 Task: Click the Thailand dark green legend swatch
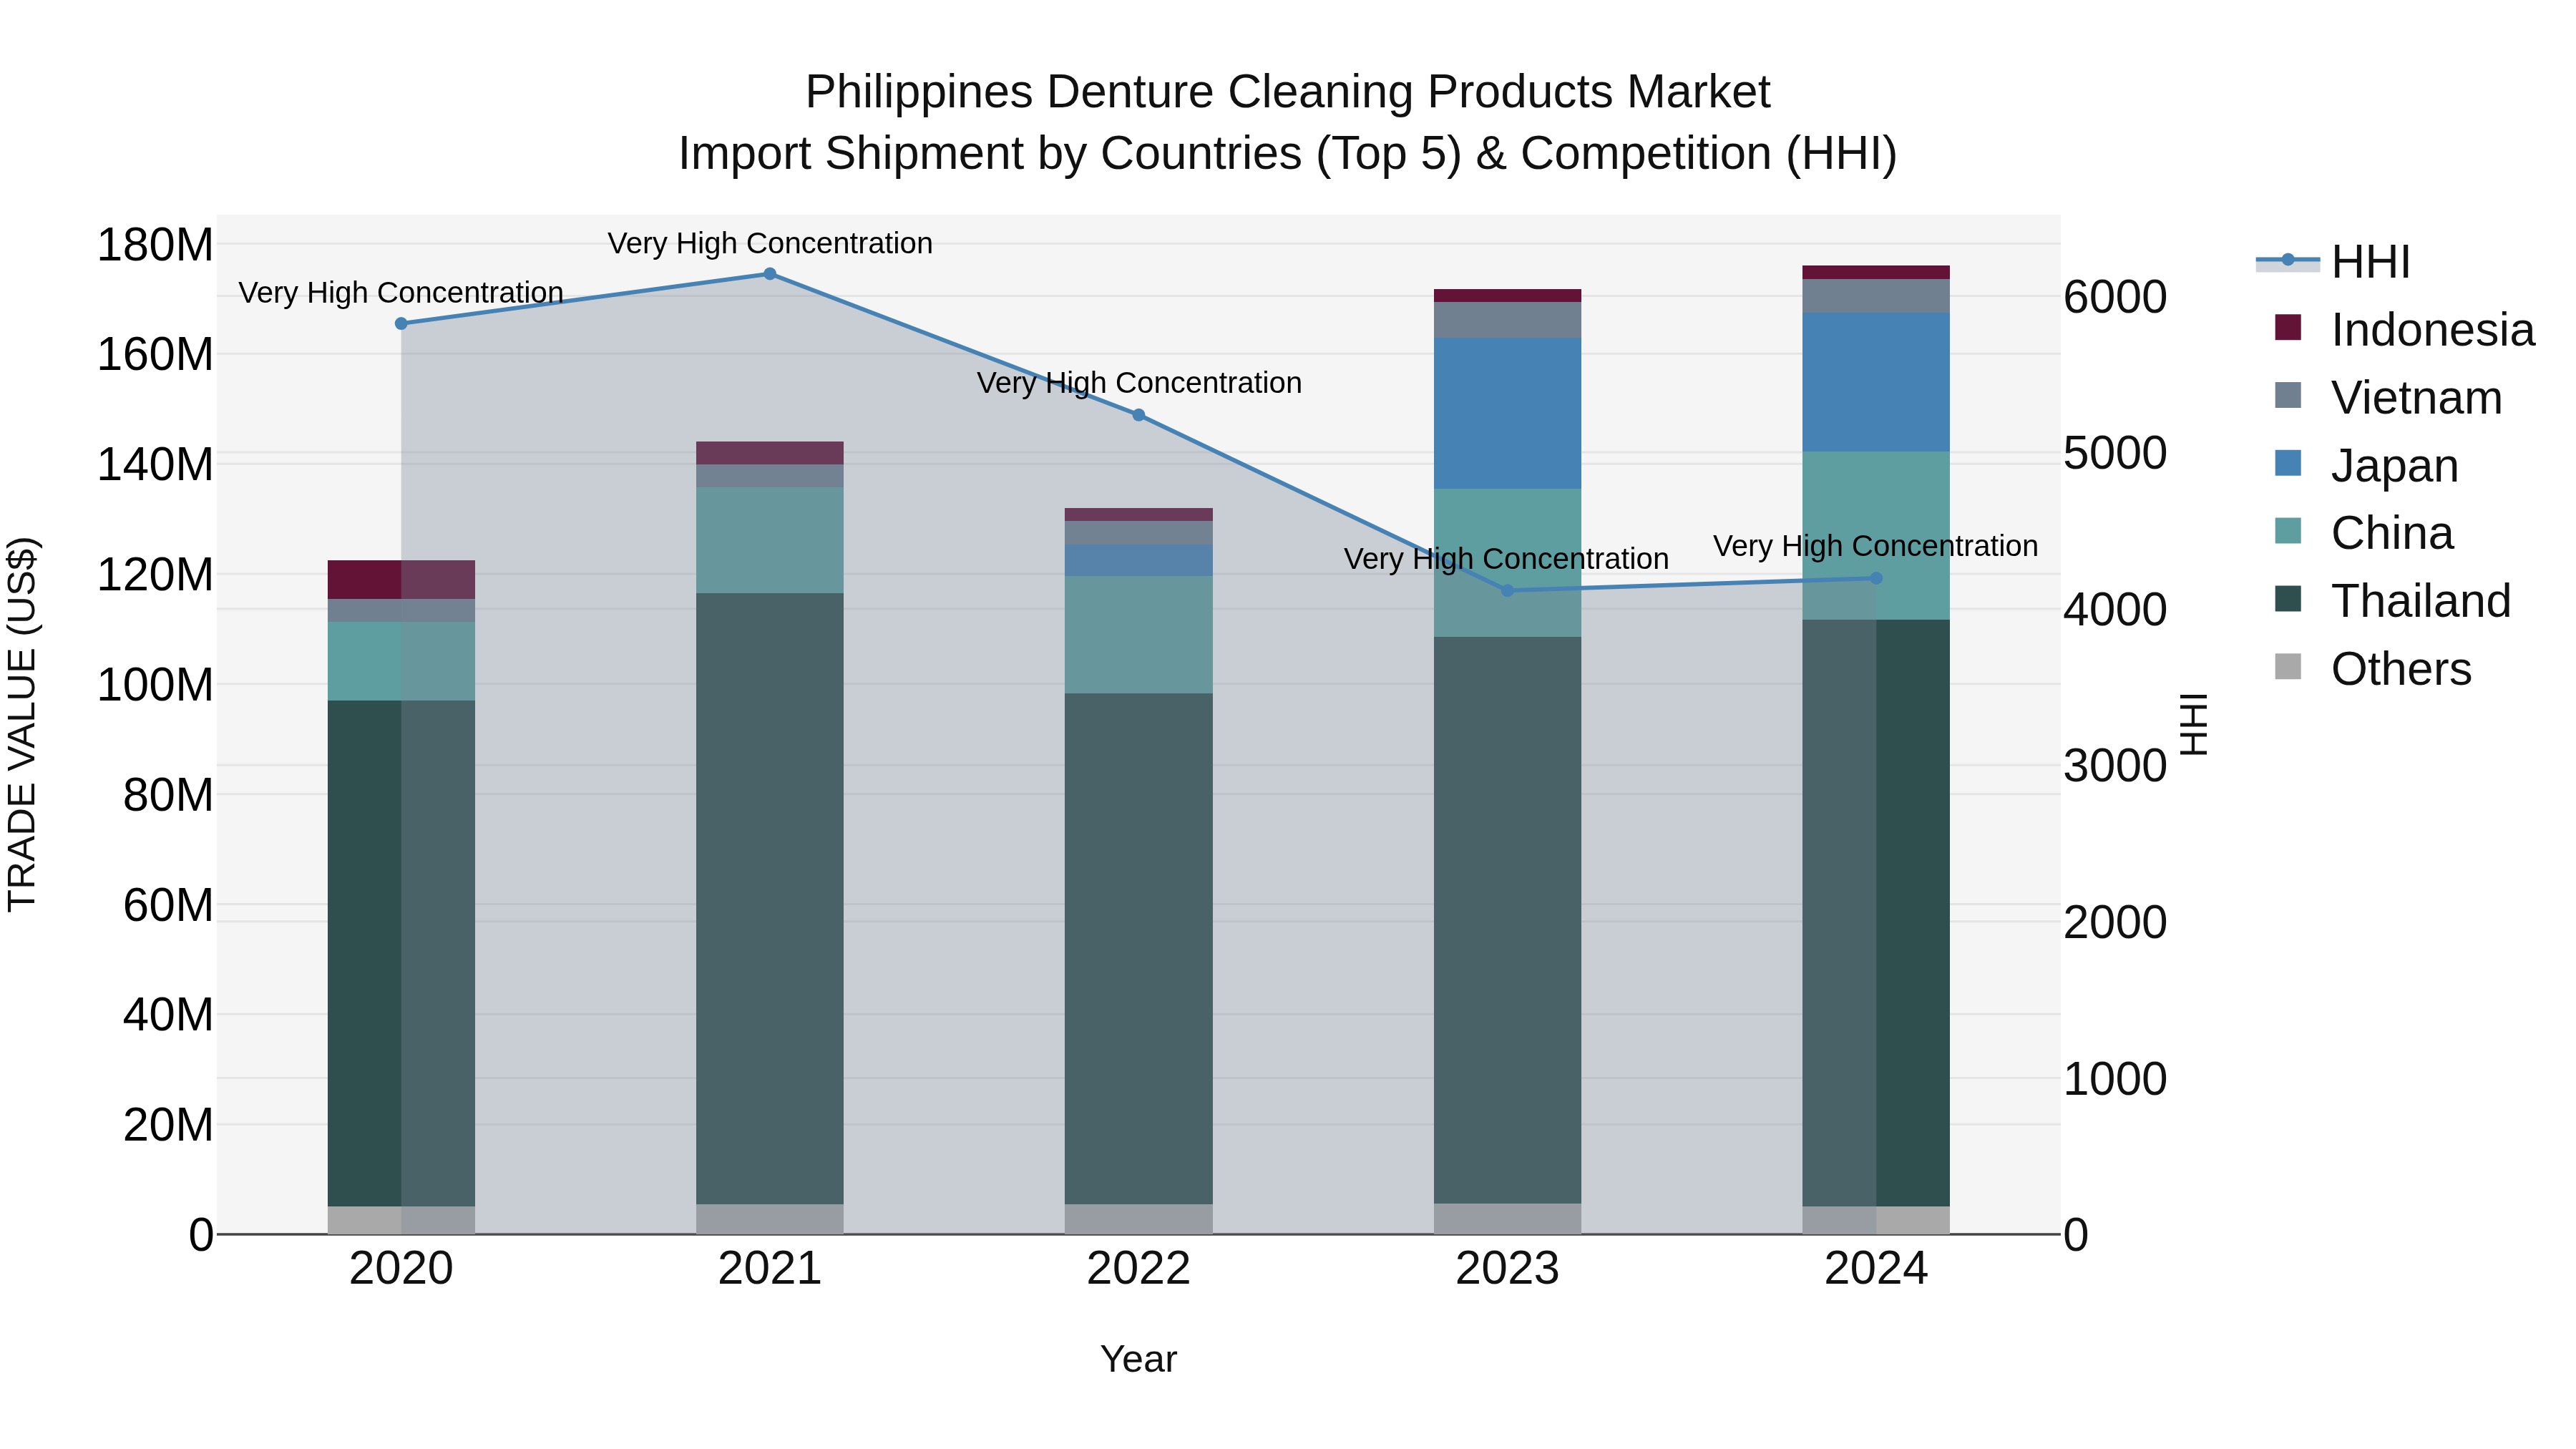tap(2288, 599)
